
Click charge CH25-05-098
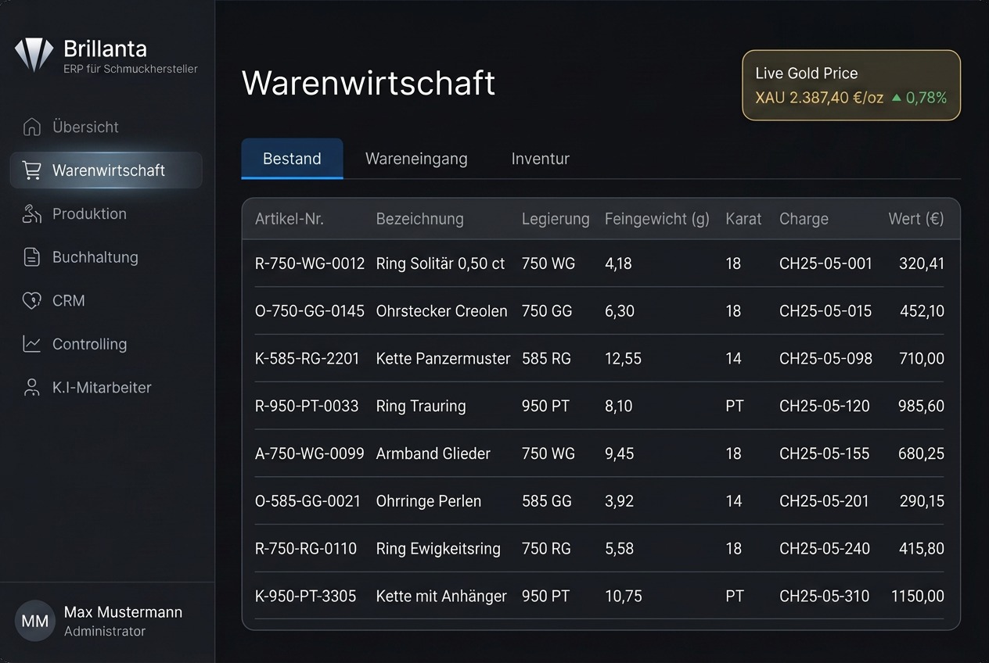pyautogui.click(x=825, y=359)
